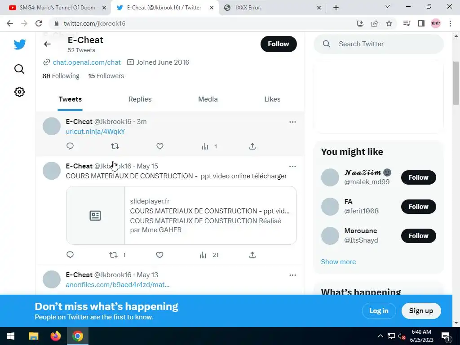
Task: Follow FA @ferit1008
Action: (418, 207)
